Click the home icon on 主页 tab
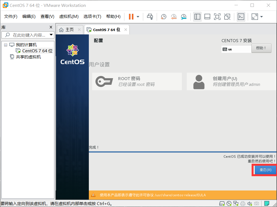 click(61, 30)
